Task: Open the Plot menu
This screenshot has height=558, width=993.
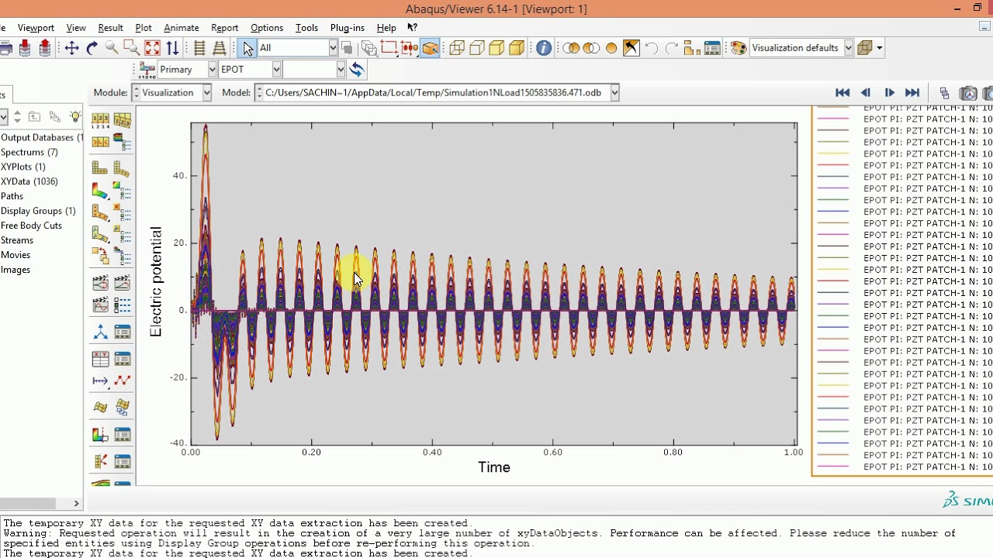Action: pos(144,28)
